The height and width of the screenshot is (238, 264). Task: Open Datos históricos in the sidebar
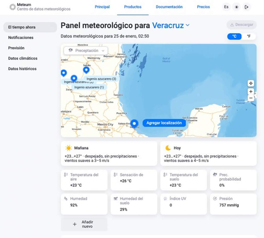22,69
